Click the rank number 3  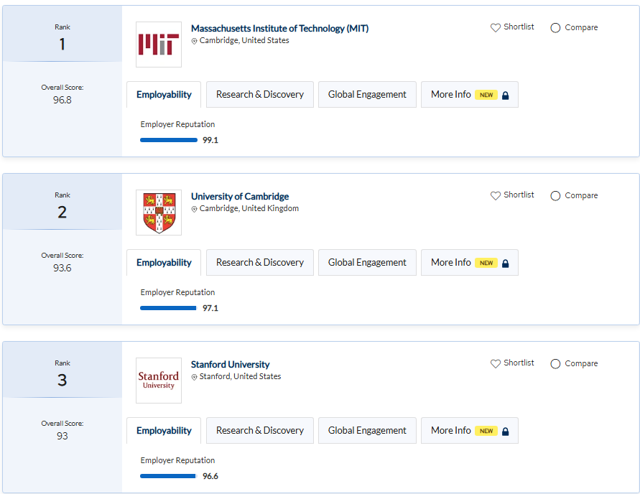pos(62,380)
